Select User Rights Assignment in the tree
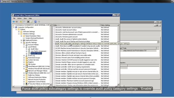 point(38,51)
